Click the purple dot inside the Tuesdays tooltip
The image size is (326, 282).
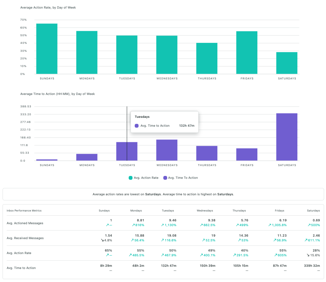pos(136,125)
